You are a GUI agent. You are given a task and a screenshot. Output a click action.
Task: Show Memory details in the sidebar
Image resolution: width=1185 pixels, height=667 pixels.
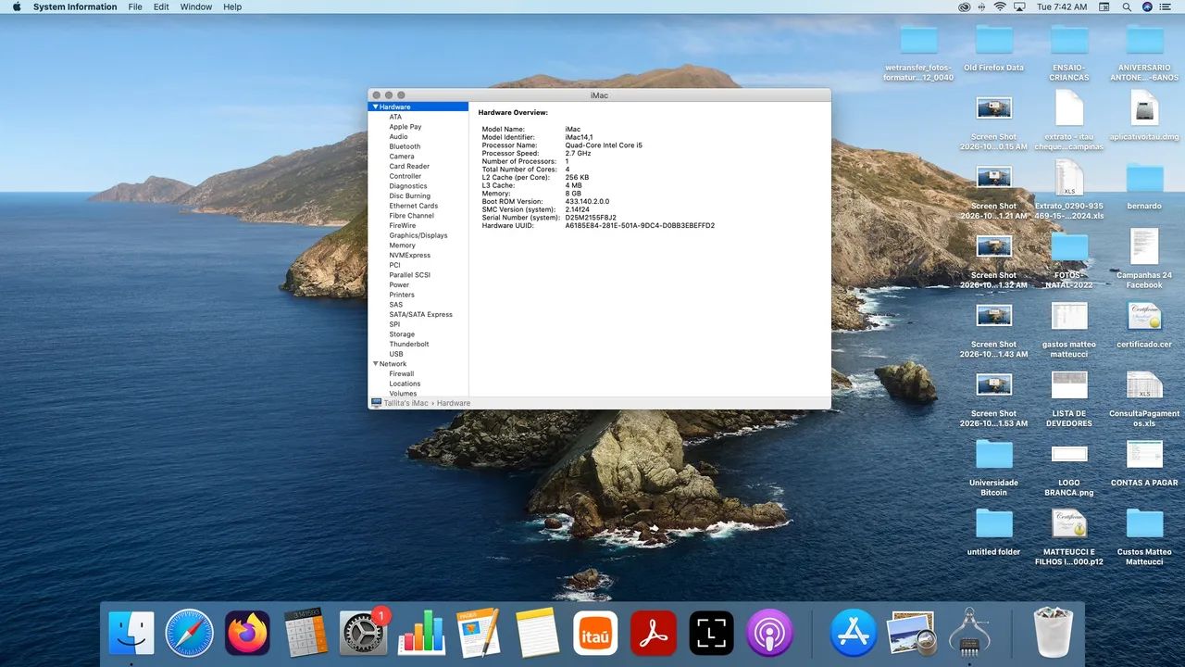click(x=402, y=245)
